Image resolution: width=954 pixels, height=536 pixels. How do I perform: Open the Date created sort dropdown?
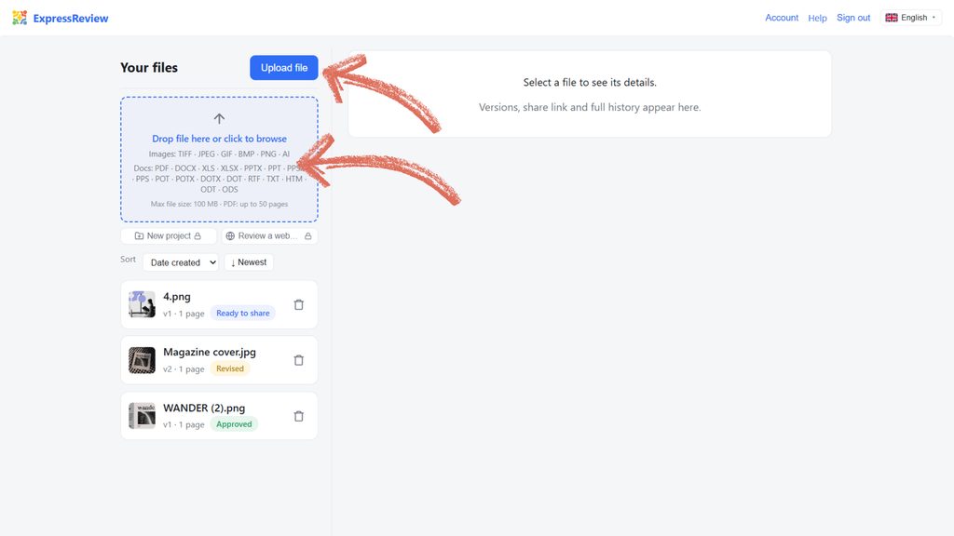pos(181,262)
